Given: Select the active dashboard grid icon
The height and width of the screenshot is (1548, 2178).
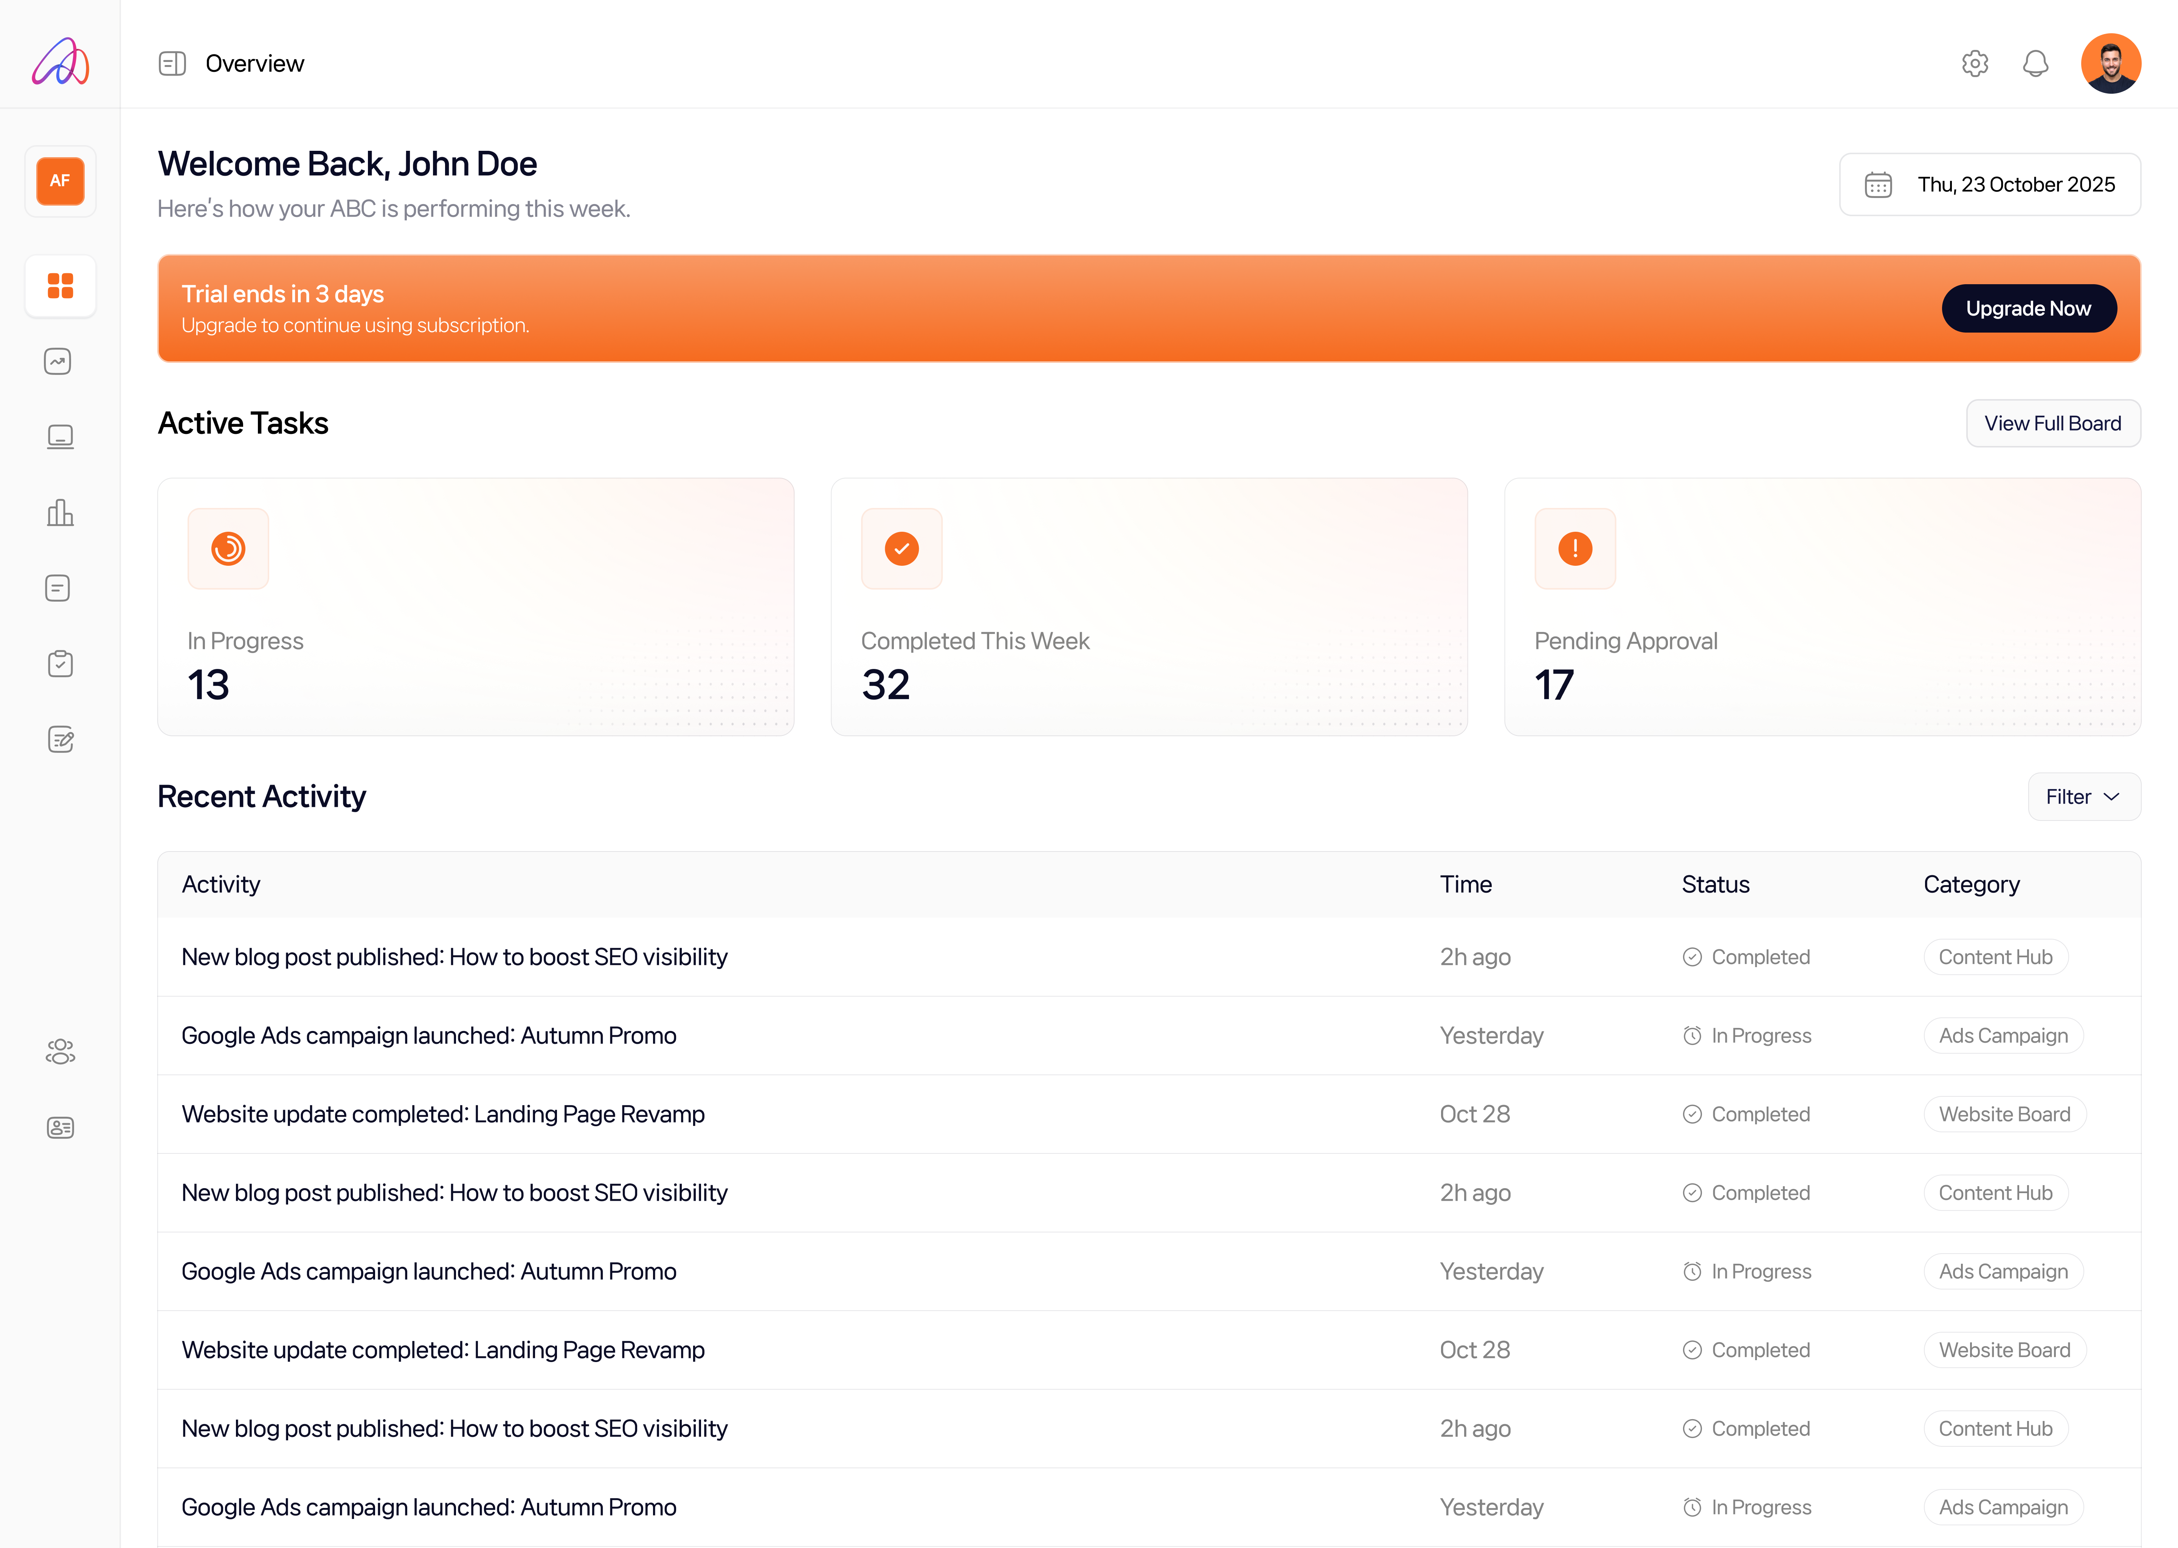Looking at the screenshot, I should coord(60,286).
